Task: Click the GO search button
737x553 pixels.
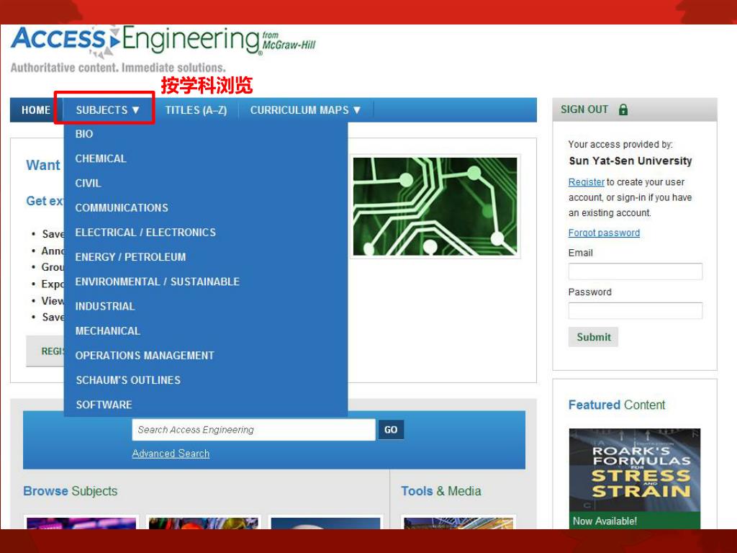Action: pos(391,430)
